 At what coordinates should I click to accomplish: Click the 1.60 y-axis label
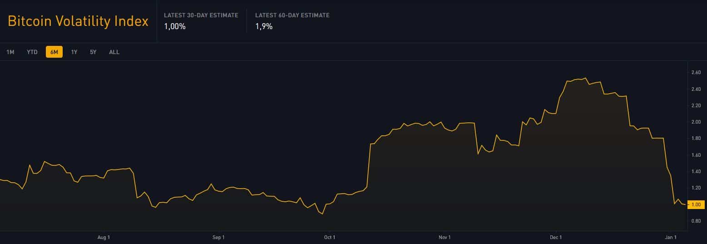[696, 155]
